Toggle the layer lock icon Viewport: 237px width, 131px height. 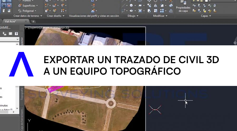(x=201, y=1)
